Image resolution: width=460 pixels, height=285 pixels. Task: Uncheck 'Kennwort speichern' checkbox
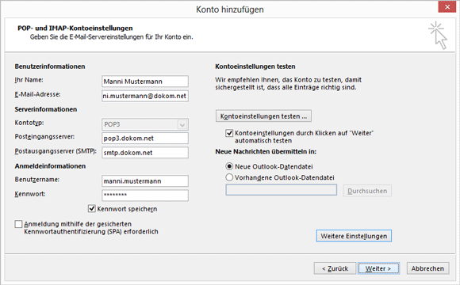pos(92,208)
